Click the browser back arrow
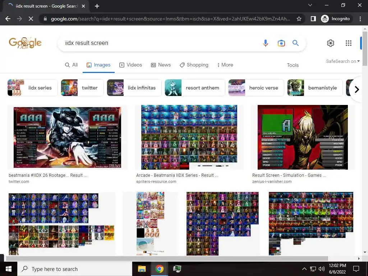Image resolution: width=368 pixels, height=276 pixels. point(8,19)
